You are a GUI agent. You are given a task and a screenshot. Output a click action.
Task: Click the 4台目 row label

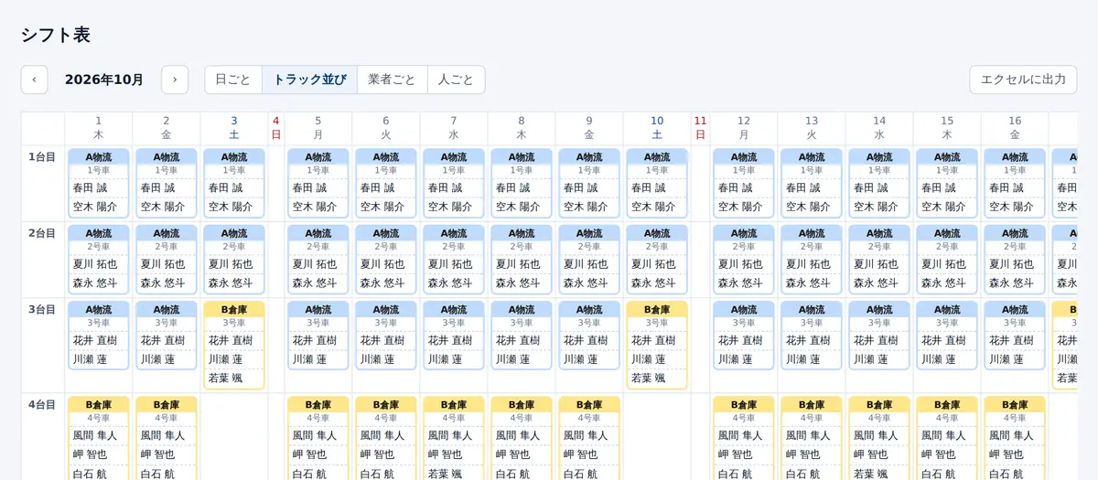pos(42,405)
